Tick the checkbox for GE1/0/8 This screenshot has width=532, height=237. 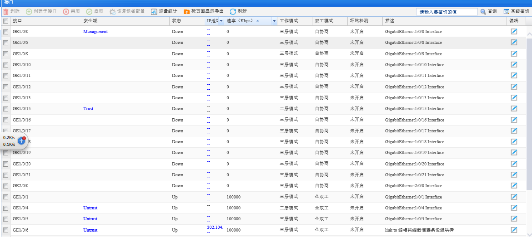(x=6, y=43)
